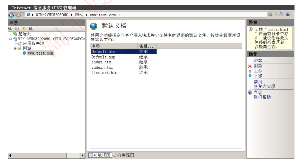Click the greyed-out stop icon beside refresh
Screen dimensions: 302x167
coord(276,14)
